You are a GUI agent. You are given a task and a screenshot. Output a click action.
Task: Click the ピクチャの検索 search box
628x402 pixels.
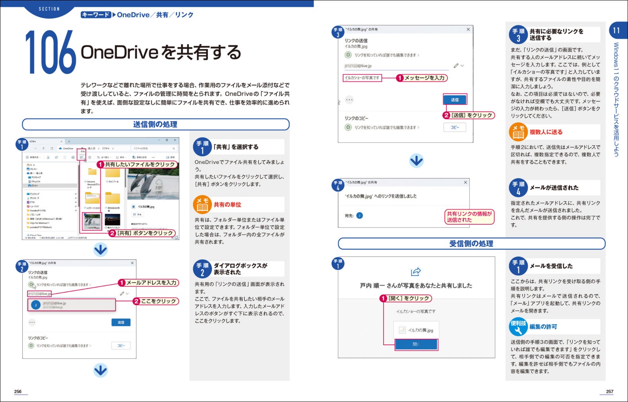(153, 148)
